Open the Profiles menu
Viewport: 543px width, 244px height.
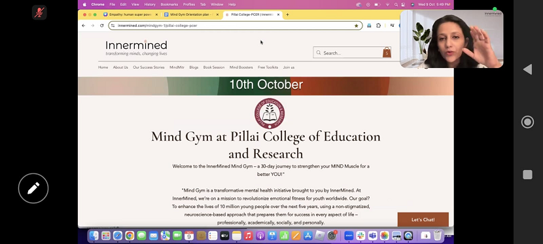click(188, 5)
